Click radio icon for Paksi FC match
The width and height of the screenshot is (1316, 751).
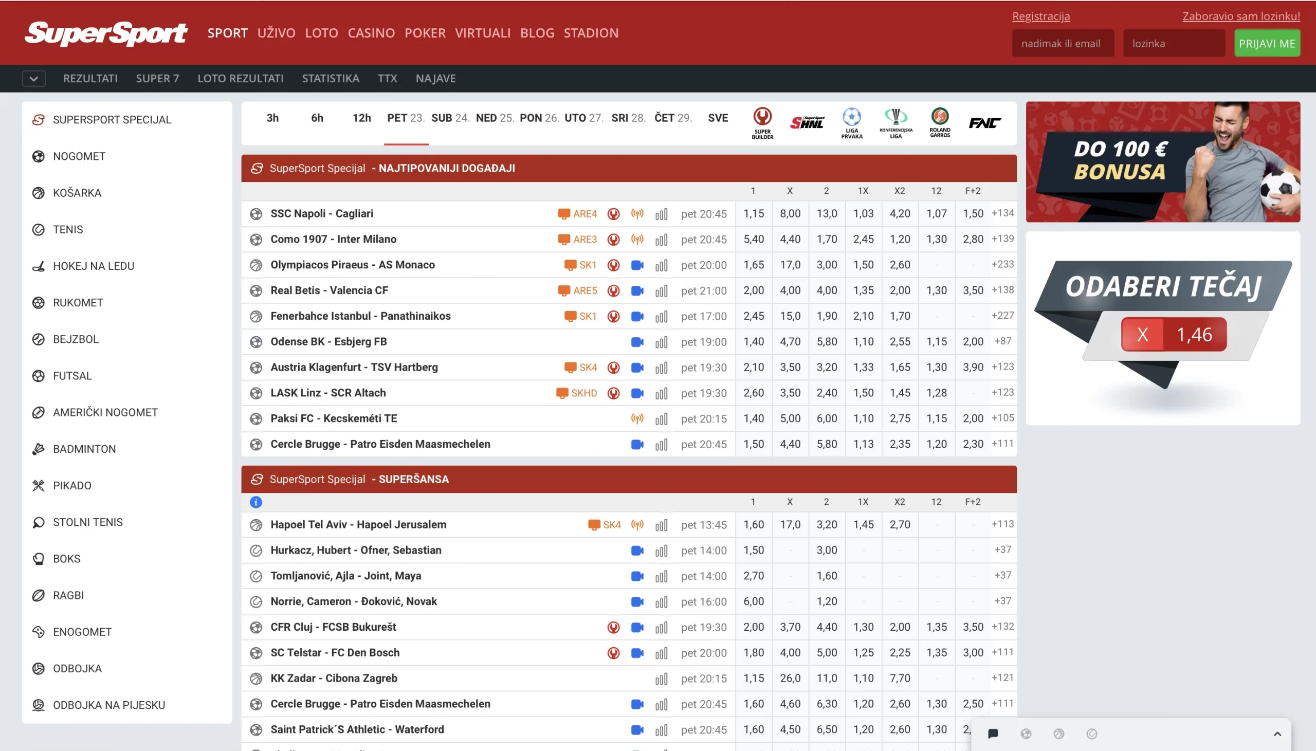637,419
